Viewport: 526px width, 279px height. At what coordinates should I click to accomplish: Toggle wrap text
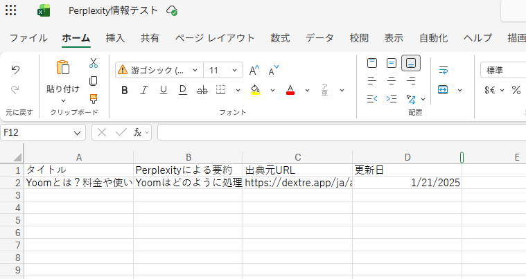click(443, 71)
